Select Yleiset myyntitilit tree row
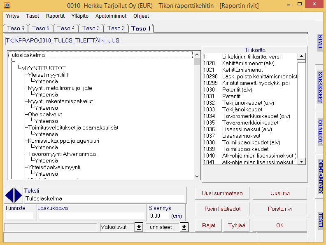The image size is (326, 245). coord(48,75)
